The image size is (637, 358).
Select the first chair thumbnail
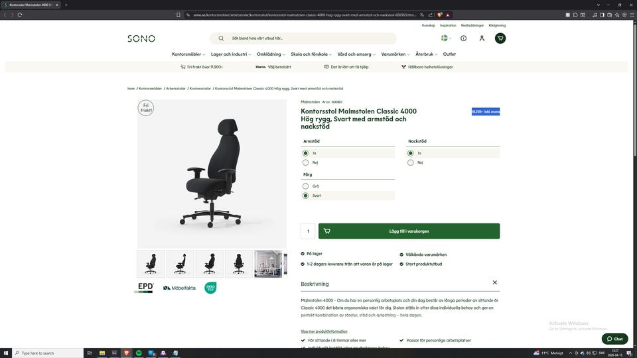[151, 264]
